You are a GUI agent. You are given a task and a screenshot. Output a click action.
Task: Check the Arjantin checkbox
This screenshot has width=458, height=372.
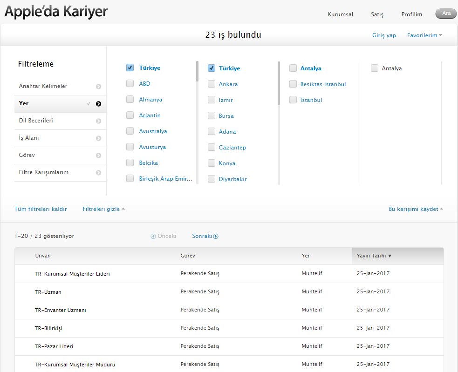(x=130, y=115)
